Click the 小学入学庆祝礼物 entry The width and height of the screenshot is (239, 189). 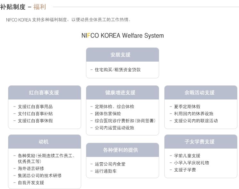[x=192, y=163]
